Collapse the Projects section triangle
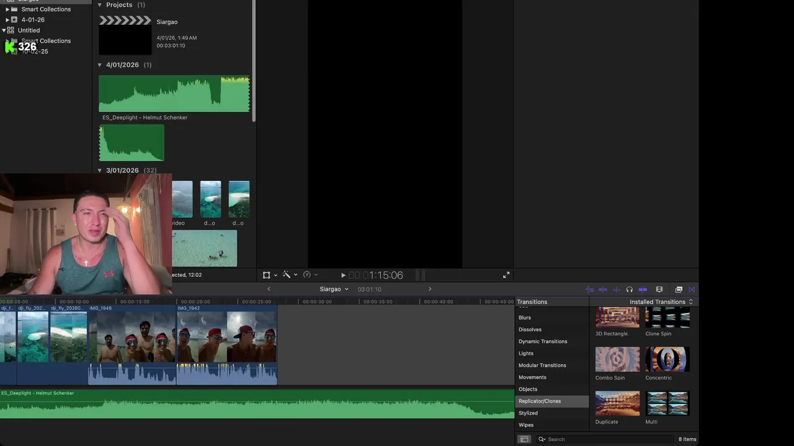This screenshot has width=794, height=446. pos(100,5)
